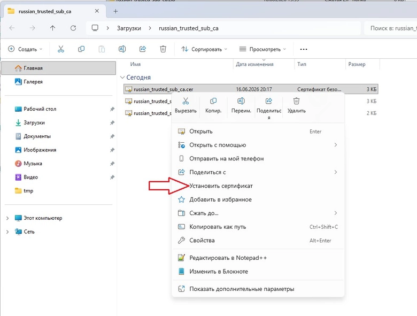Click the Share icon in the Explorer toolbar
The image size is (417, 316).
tap(143, 49)
